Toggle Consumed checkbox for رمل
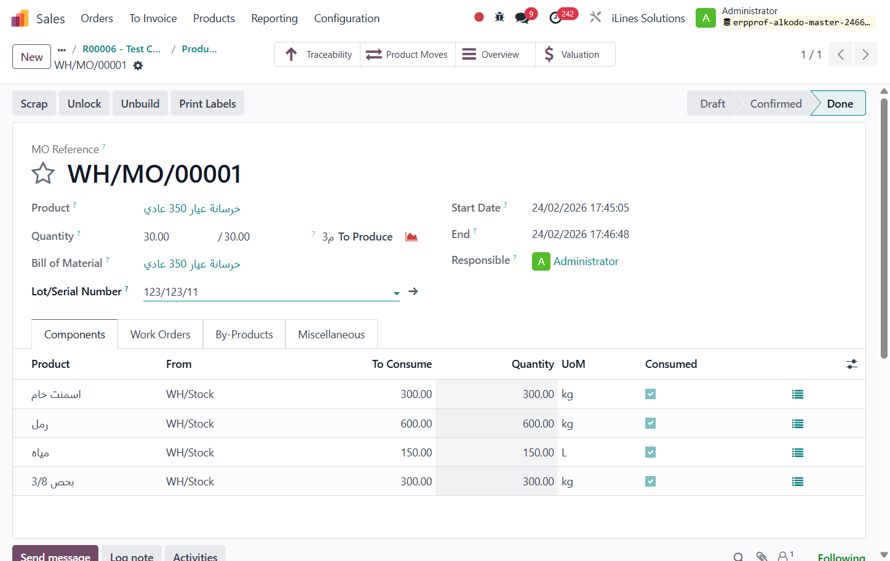 tap(650, 423)
